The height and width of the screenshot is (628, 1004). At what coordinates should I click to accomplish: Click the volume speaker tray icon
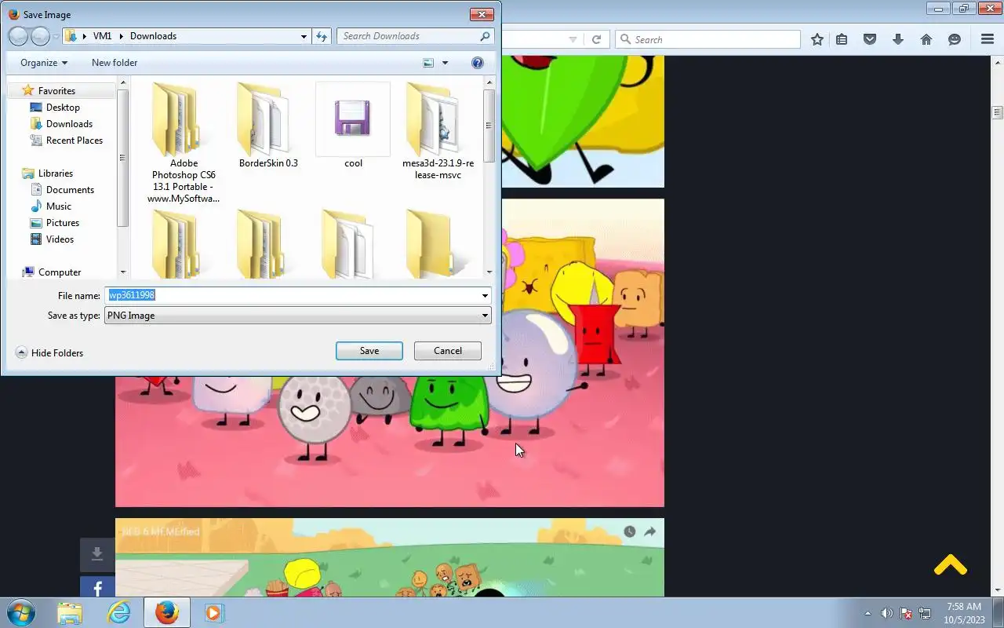[886, 613]
